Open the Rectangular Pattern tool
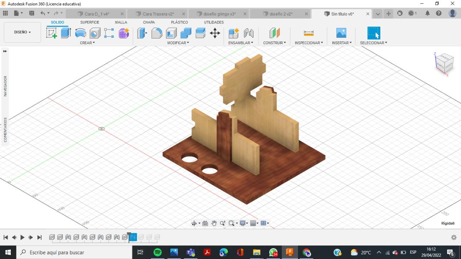 pos(109,33)
